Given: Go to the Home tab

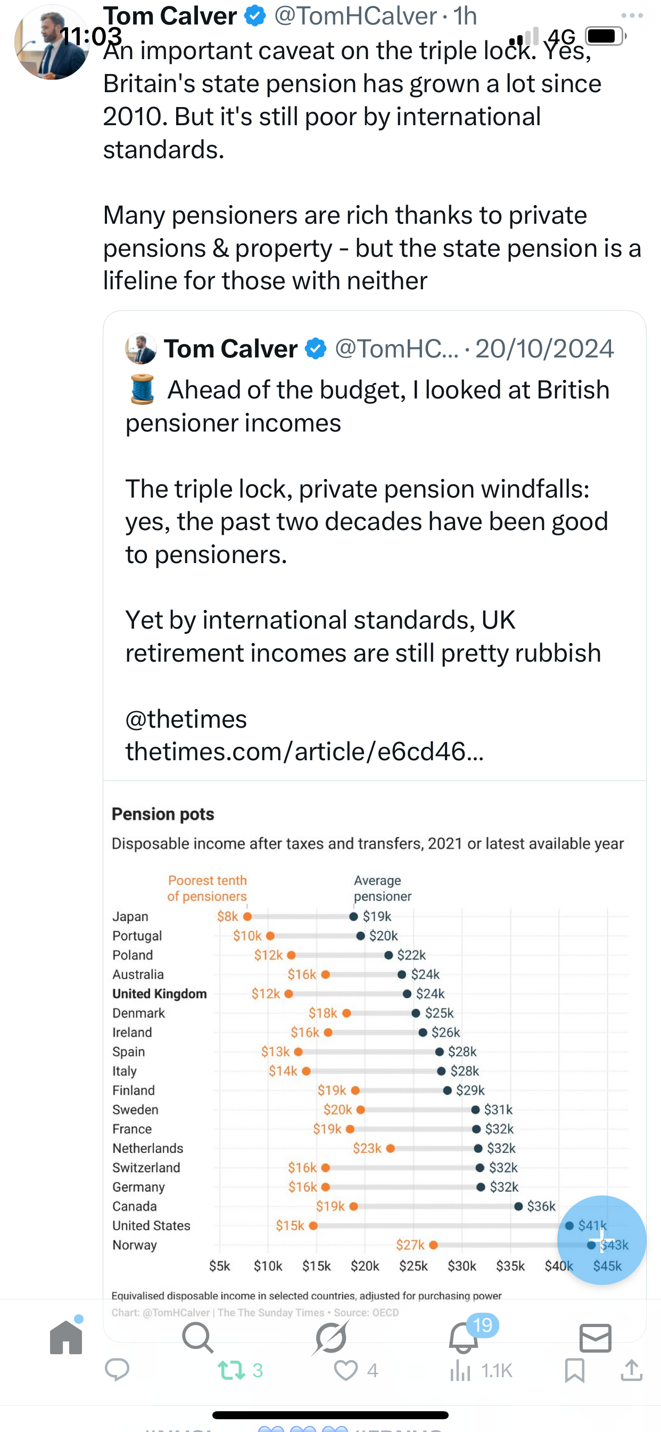Looking at the screenshot, I should (66, 1338).
